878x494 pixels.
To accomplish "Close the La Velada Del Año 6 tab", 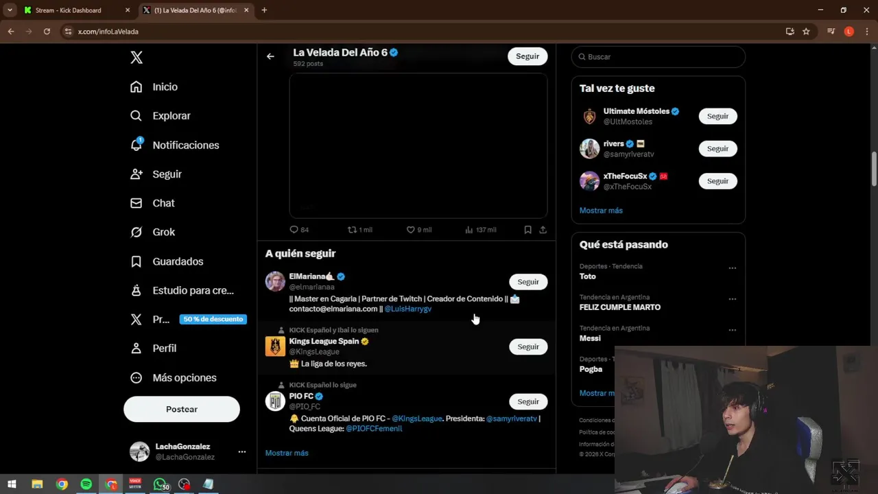I will coord(246,10).
